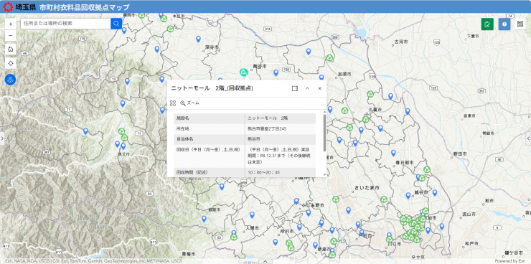Image resolution: width=531 pixels, height=264 pixels.
Task: Click the 入間市 map label
Action: pos(252,228)
